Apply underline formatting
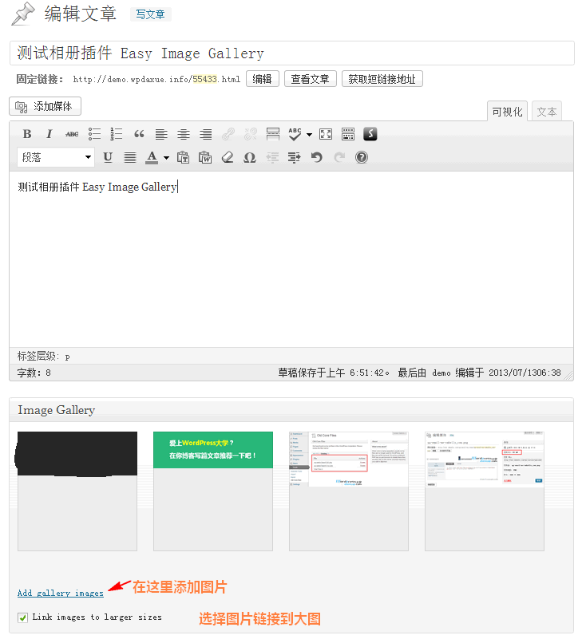 pyautogui.click(x=108, y=157)
